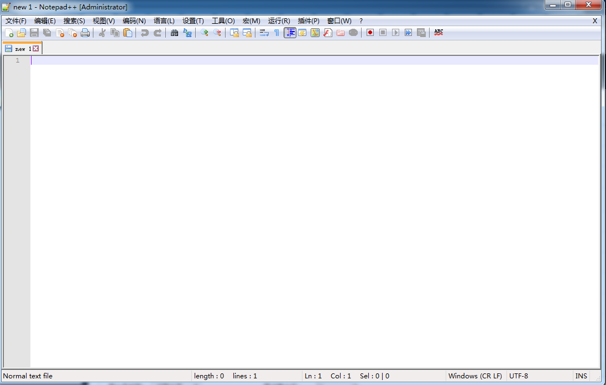Click the Paste clipboard icon
Screen dimensions: 606x385
click(128, 33)
